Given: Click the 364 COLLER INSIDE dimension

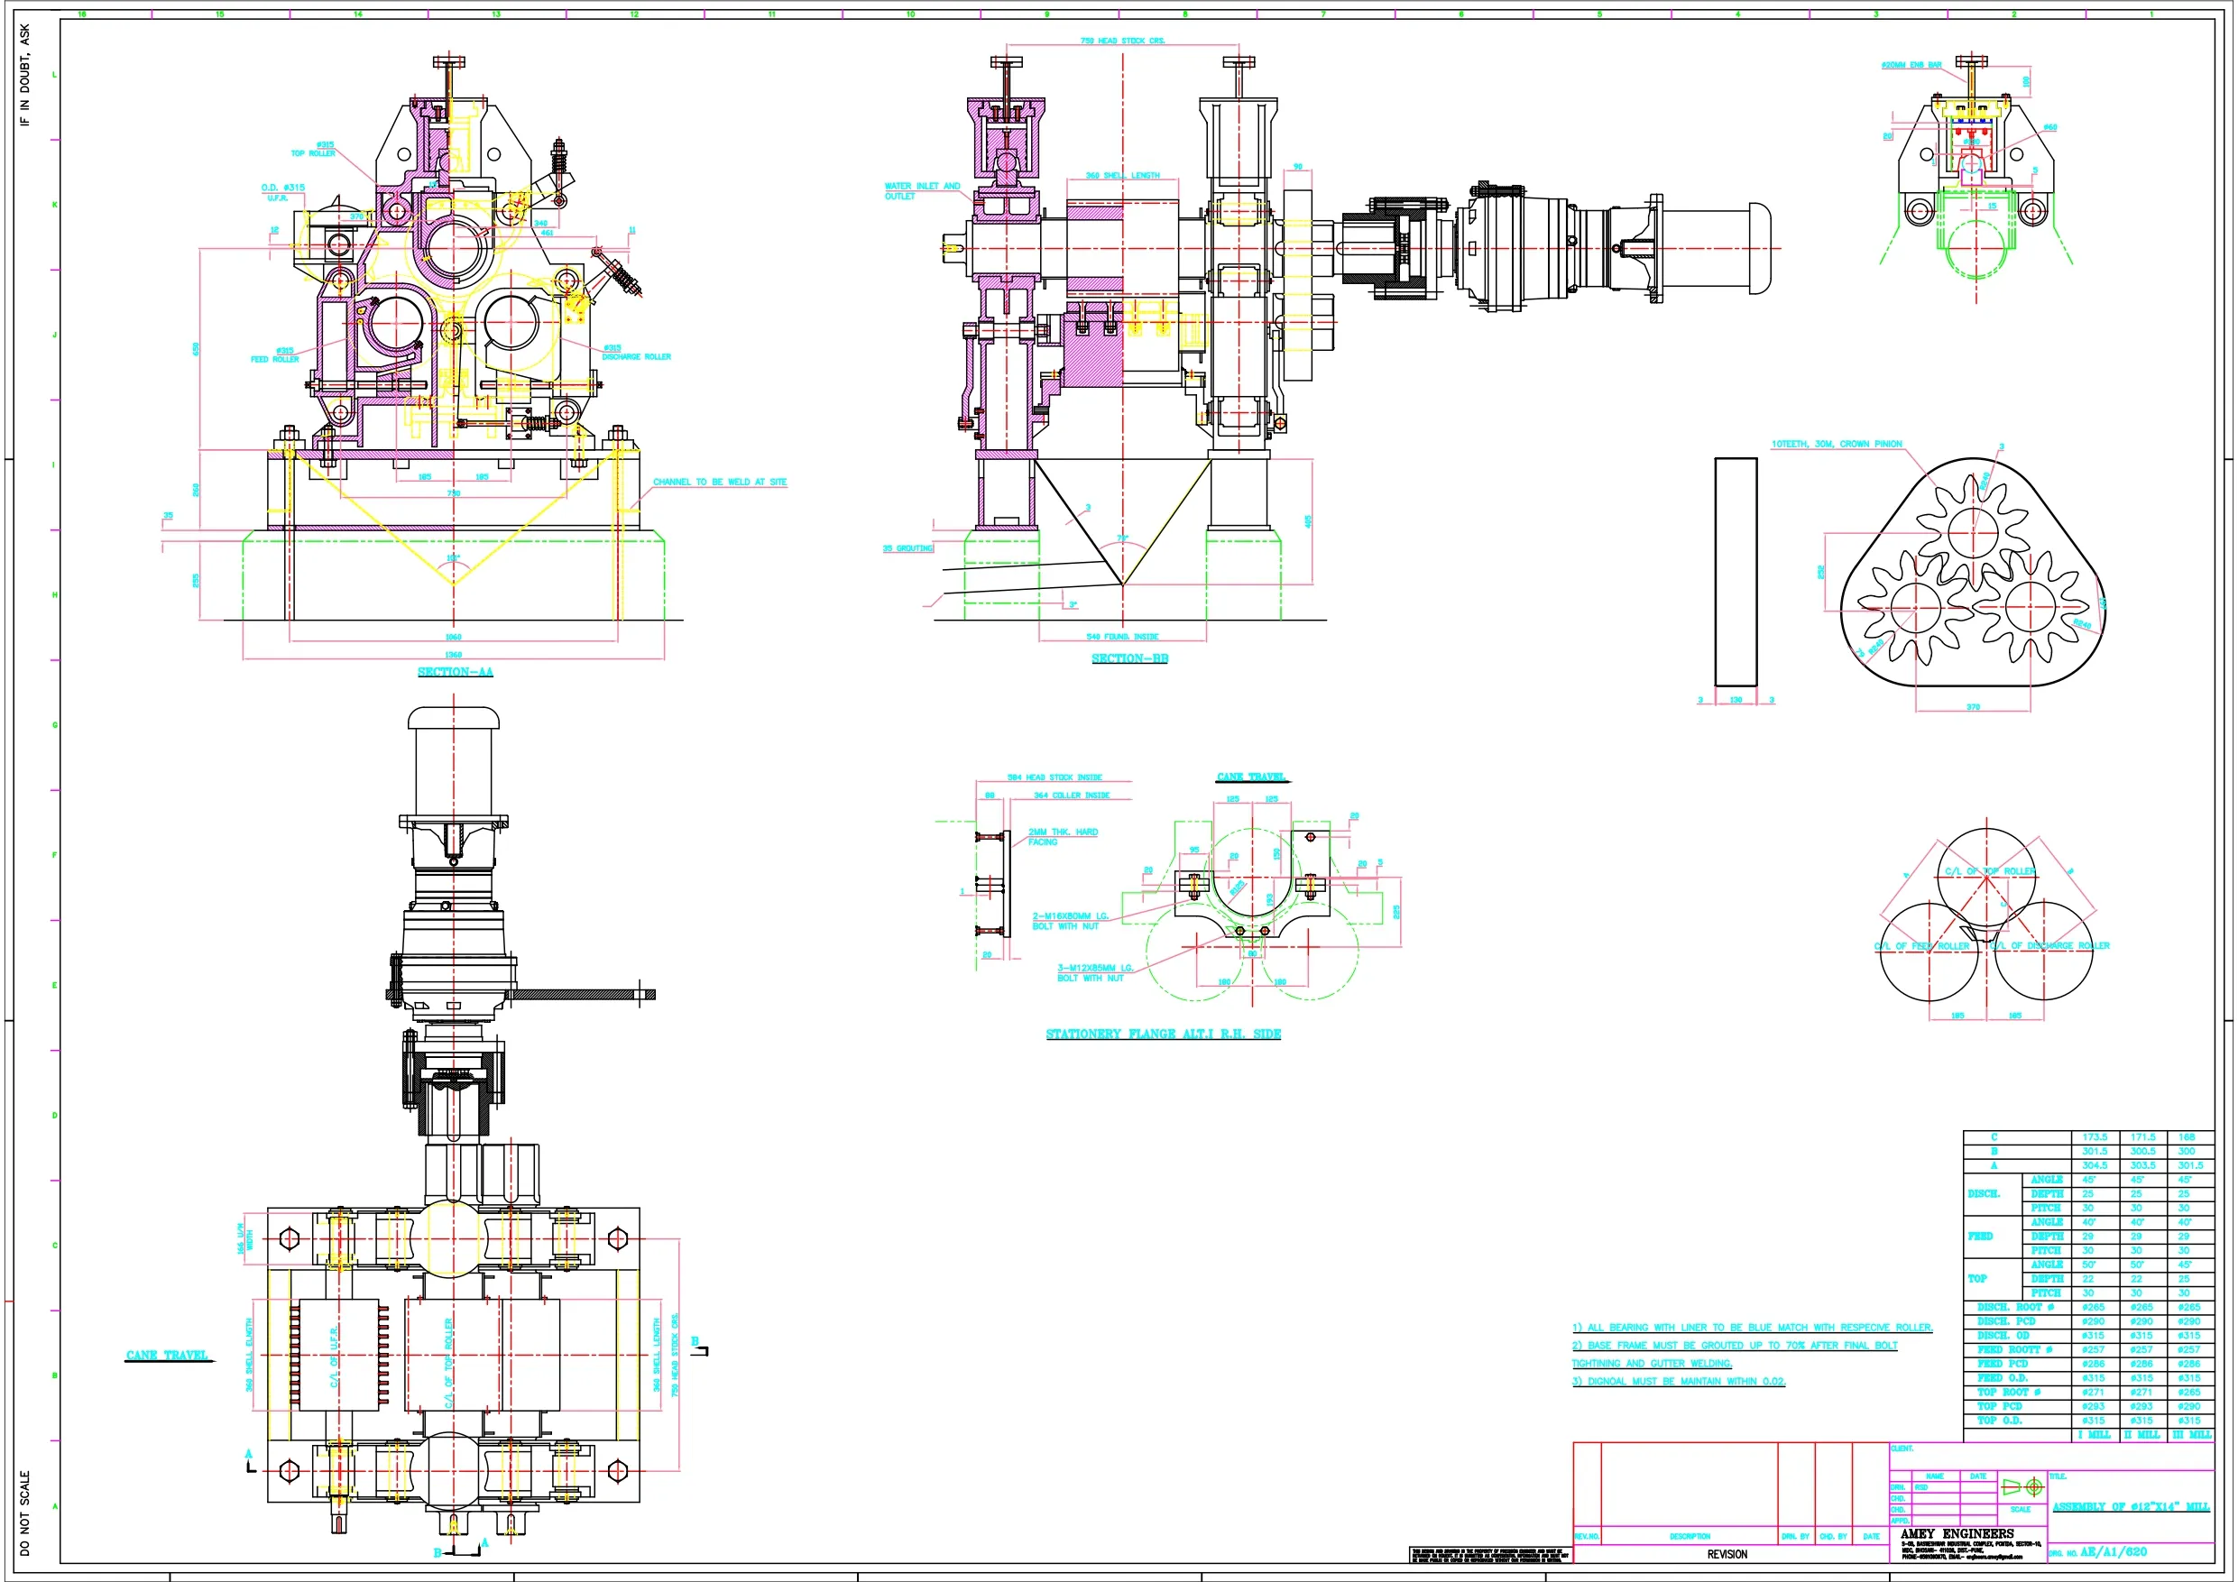Looking at the screenshot, I should point(1072,796).
